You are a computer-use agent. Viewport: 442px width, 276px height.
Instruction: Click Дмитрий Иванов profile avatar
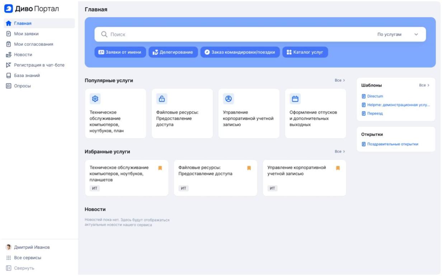click(9, 247)
